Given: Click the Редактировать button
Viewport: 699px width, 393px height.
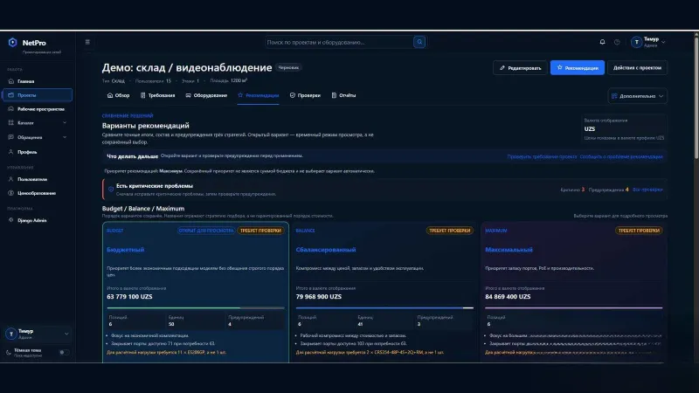Looking at the screenshot, I should (x=520, y=68).
